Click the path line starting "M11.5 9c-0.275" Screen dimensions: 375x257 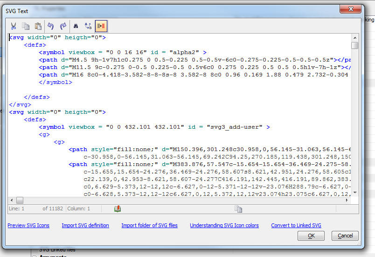pos(195,68)
